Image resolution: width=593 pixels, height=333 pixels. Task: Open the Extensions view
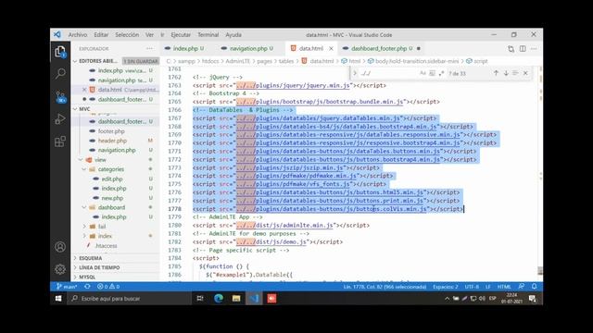click(60, 142)
